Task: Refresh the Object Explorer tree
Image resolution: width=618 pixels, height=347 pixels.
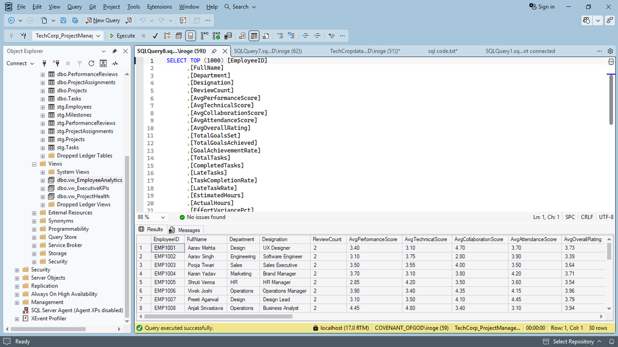Action: [91, 63]
